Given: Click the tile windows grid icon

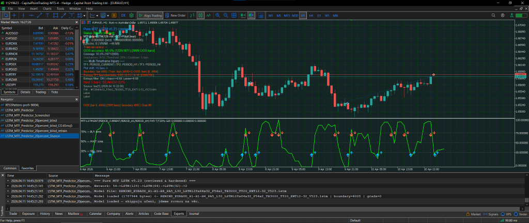Looking at the screenshot, I should pos(234,15).
